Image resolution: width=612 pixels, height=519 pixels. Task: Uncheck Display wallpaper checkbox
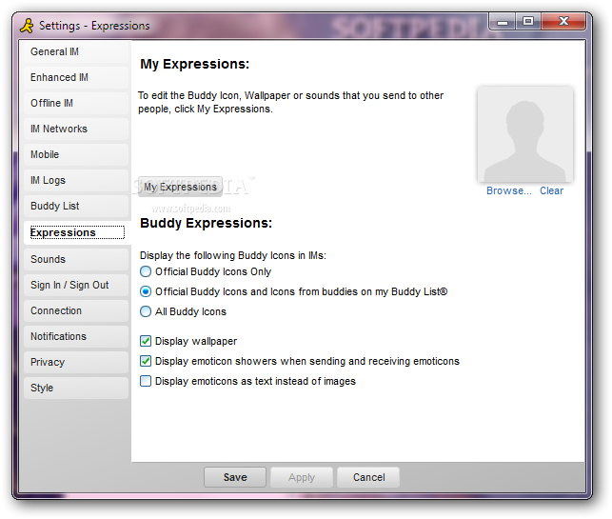click(146, 341)
